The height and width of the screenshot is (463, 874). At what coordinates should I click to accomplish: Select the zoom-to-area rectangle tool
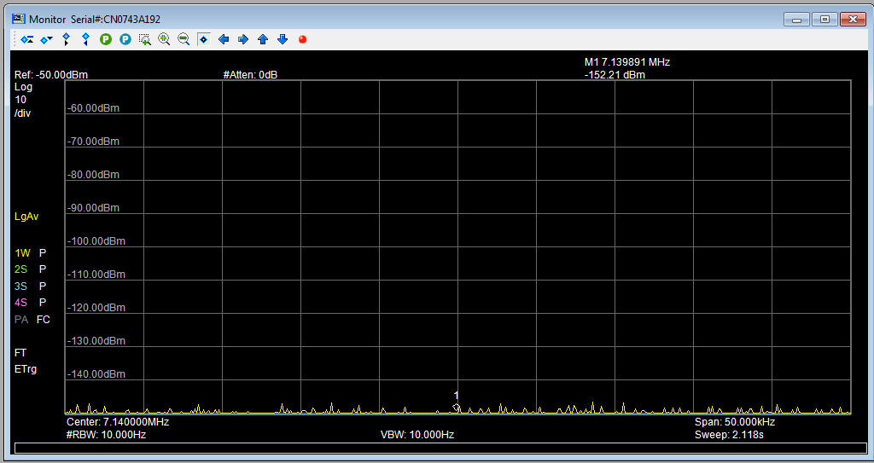point(144,39)
